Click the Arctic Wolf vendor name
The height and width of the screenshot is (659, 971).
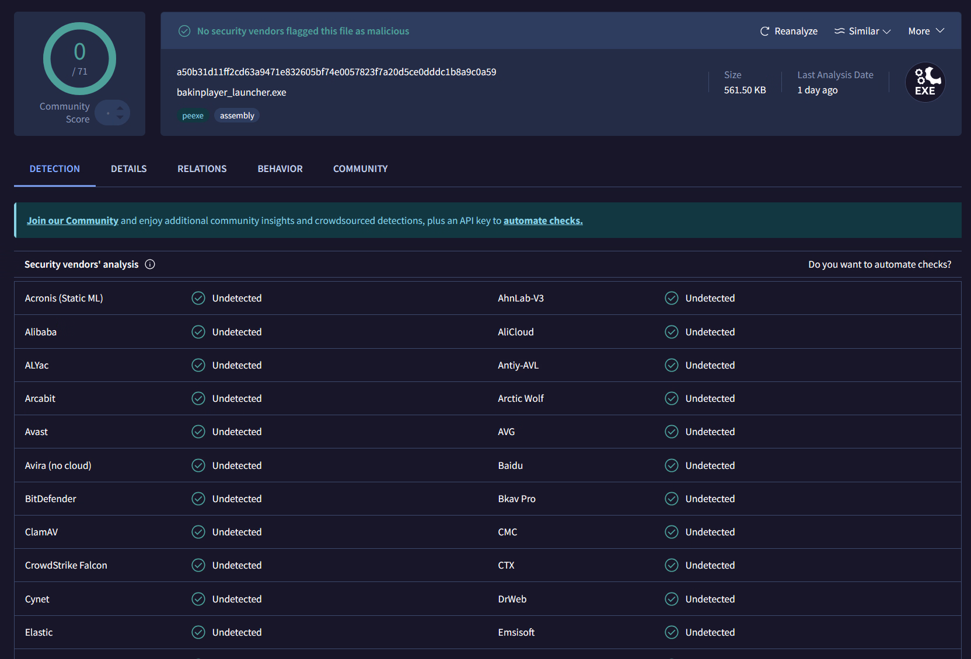coord(521,398)
